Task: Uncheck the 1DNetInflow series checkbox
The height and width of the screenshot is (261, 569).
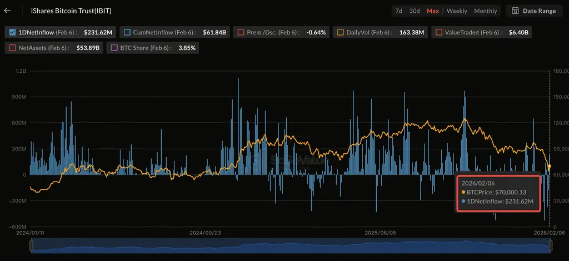Action: pos(12,32)
